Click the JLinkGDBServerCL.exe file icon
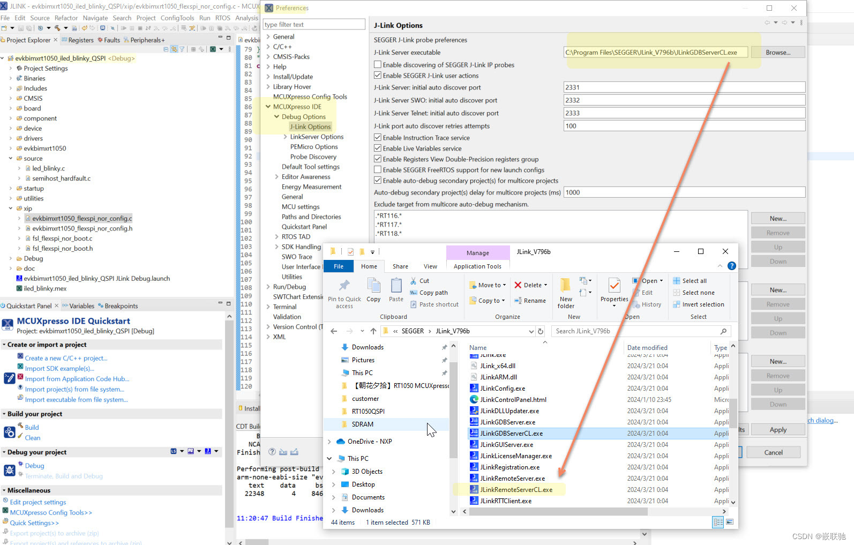854x545 pixels. (x=474, y=433)
